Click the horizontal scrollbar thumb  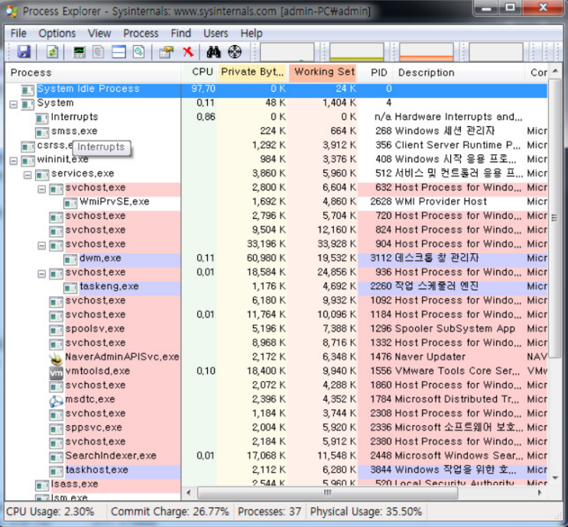(x=327, y=493)
